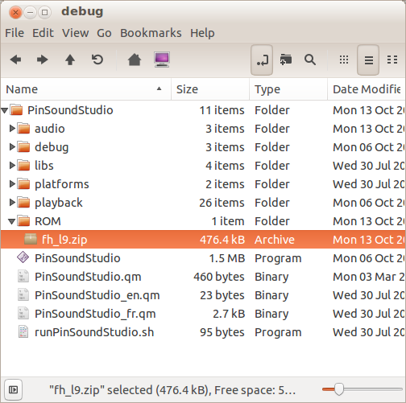Image resolution: width=406 pixels, height=403 pixels.
Task: Sort by the Size column header
Action: pos(210,89)
